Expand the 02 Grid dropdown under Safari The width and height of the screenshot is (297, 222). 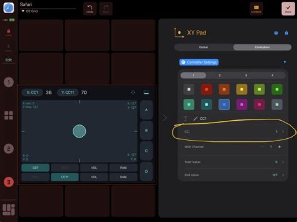pyautogui.click(x=30, y=11)
